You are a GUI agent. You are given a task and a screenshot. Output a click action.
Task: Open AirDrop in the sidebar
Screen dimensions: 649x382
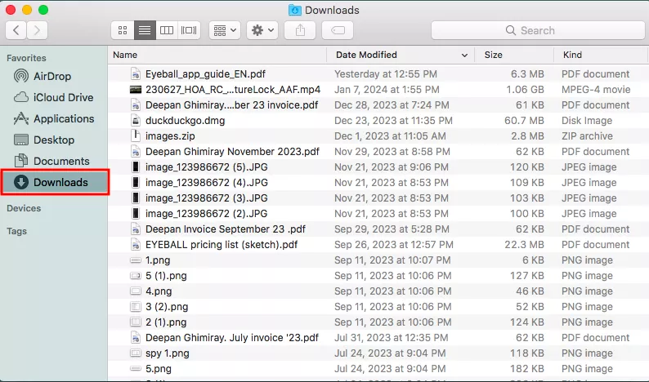point(52,76)
